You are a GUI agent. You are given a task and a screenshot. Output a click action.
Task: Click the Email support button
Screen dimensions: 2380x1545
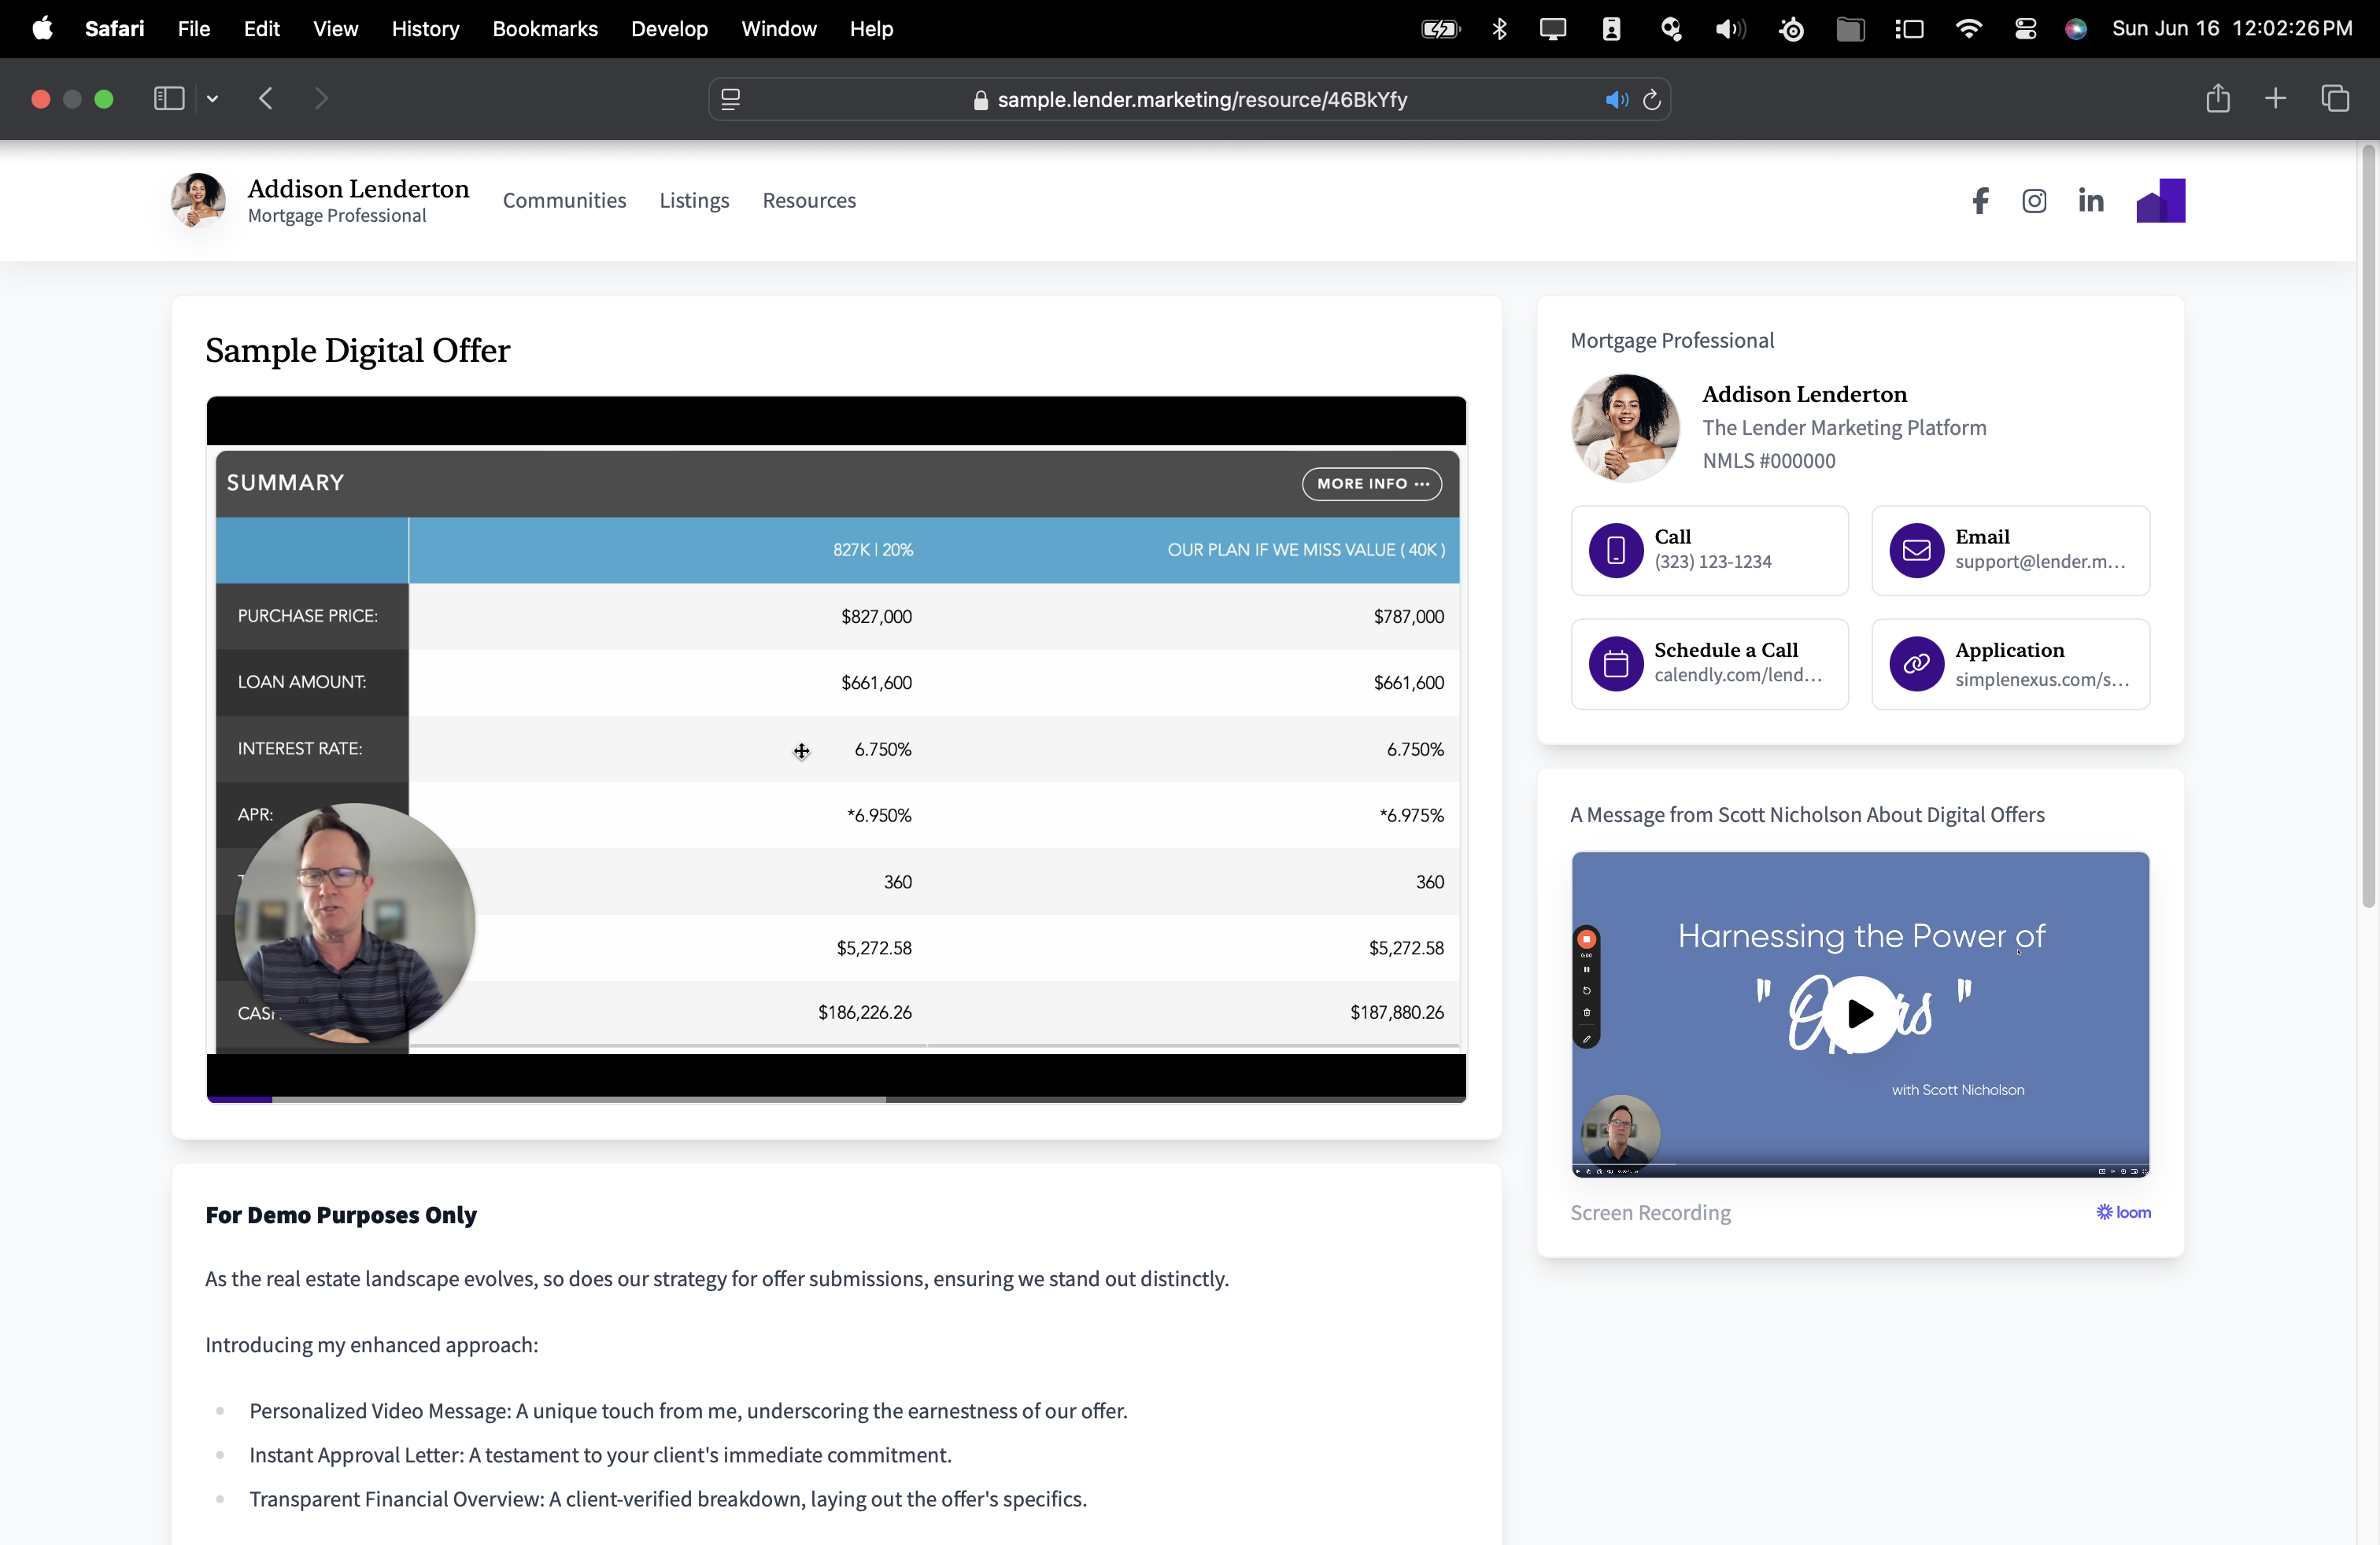2010,551
